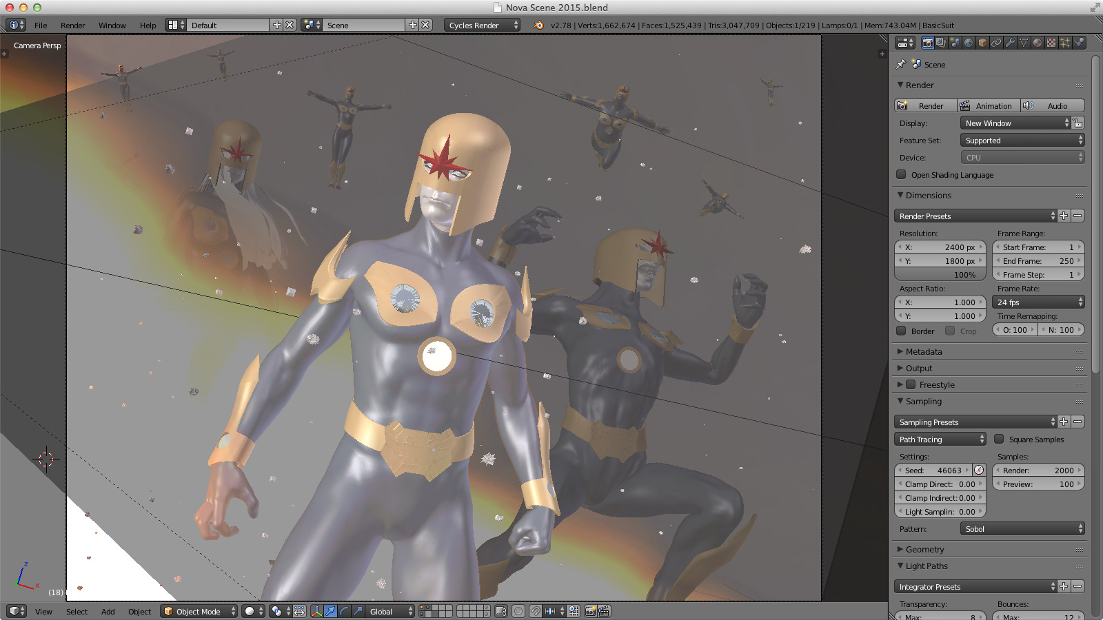Screen dimensions: 1103x620
Task: Open the Material properties tab (sphere icon)
Action: click(x=1038, y=43)
